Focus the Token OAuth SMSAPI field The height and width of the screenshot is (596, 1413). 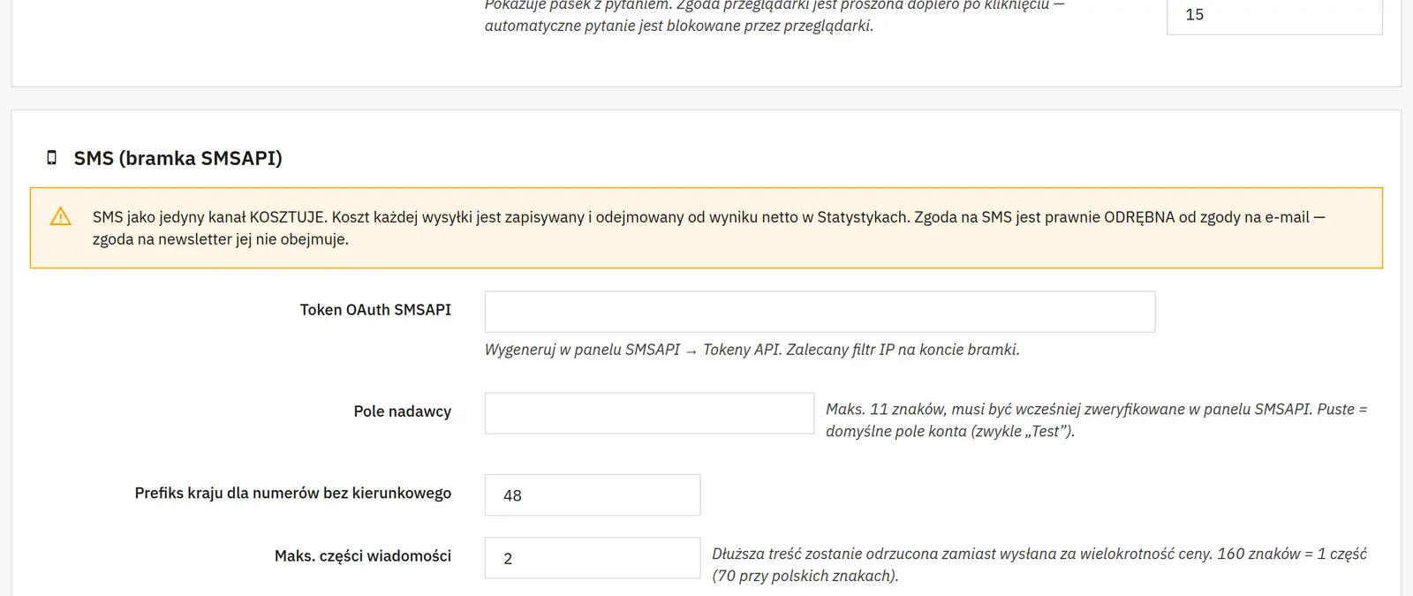click(x=820, y=312)
